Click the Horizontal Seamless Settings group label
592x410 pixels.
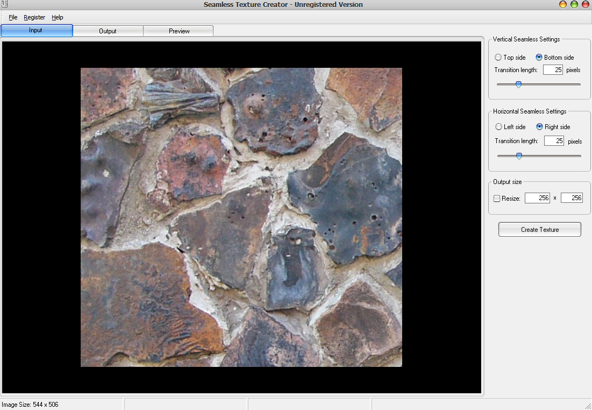click(x=530, y=111)
